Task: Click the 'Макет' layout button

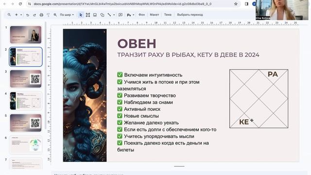Action: pyautogui.click(x=154, y=15)
